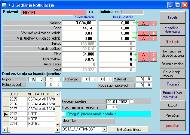Click the Proizvod field containing HOTEL
190x135 pixels.
[x=54, y=13]
